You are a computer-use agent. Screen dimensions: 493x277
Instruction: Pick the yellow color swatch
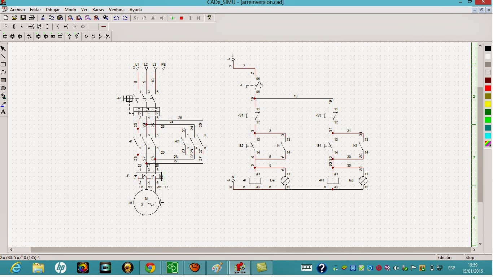pyautogui.click(x=488, y=104)
